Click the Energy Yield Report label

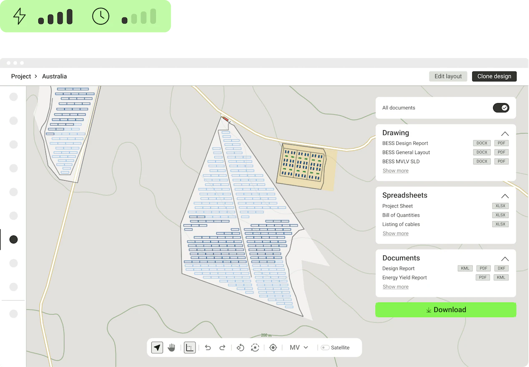click(405, 278)
